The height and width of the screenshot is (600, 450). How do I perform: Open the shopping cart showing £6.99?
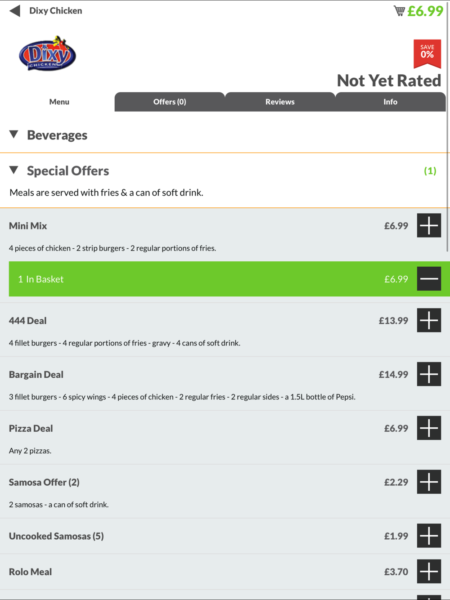click(x=418, y=11)
